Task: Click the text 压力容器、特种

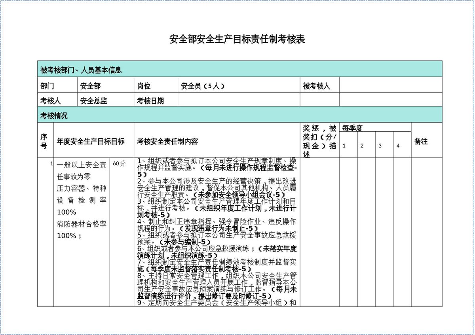Action: coord(82,188)
